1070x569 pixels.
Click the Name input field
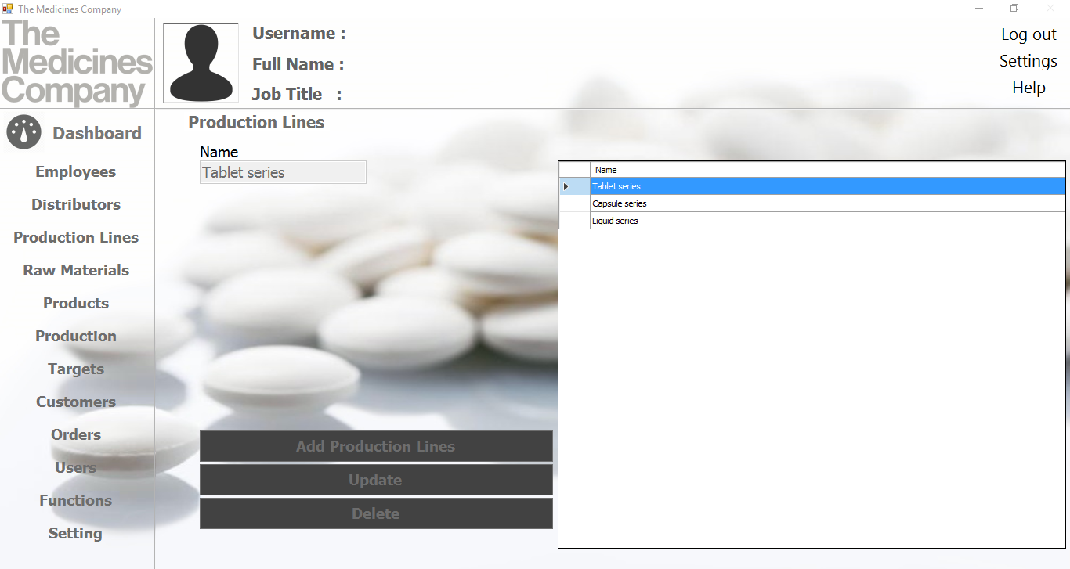283,172
